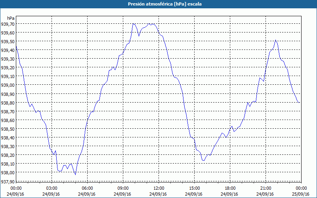The image size is (317, 198).
Task: Click the 25/09/16 date label
Action: [x=301, y=194]
